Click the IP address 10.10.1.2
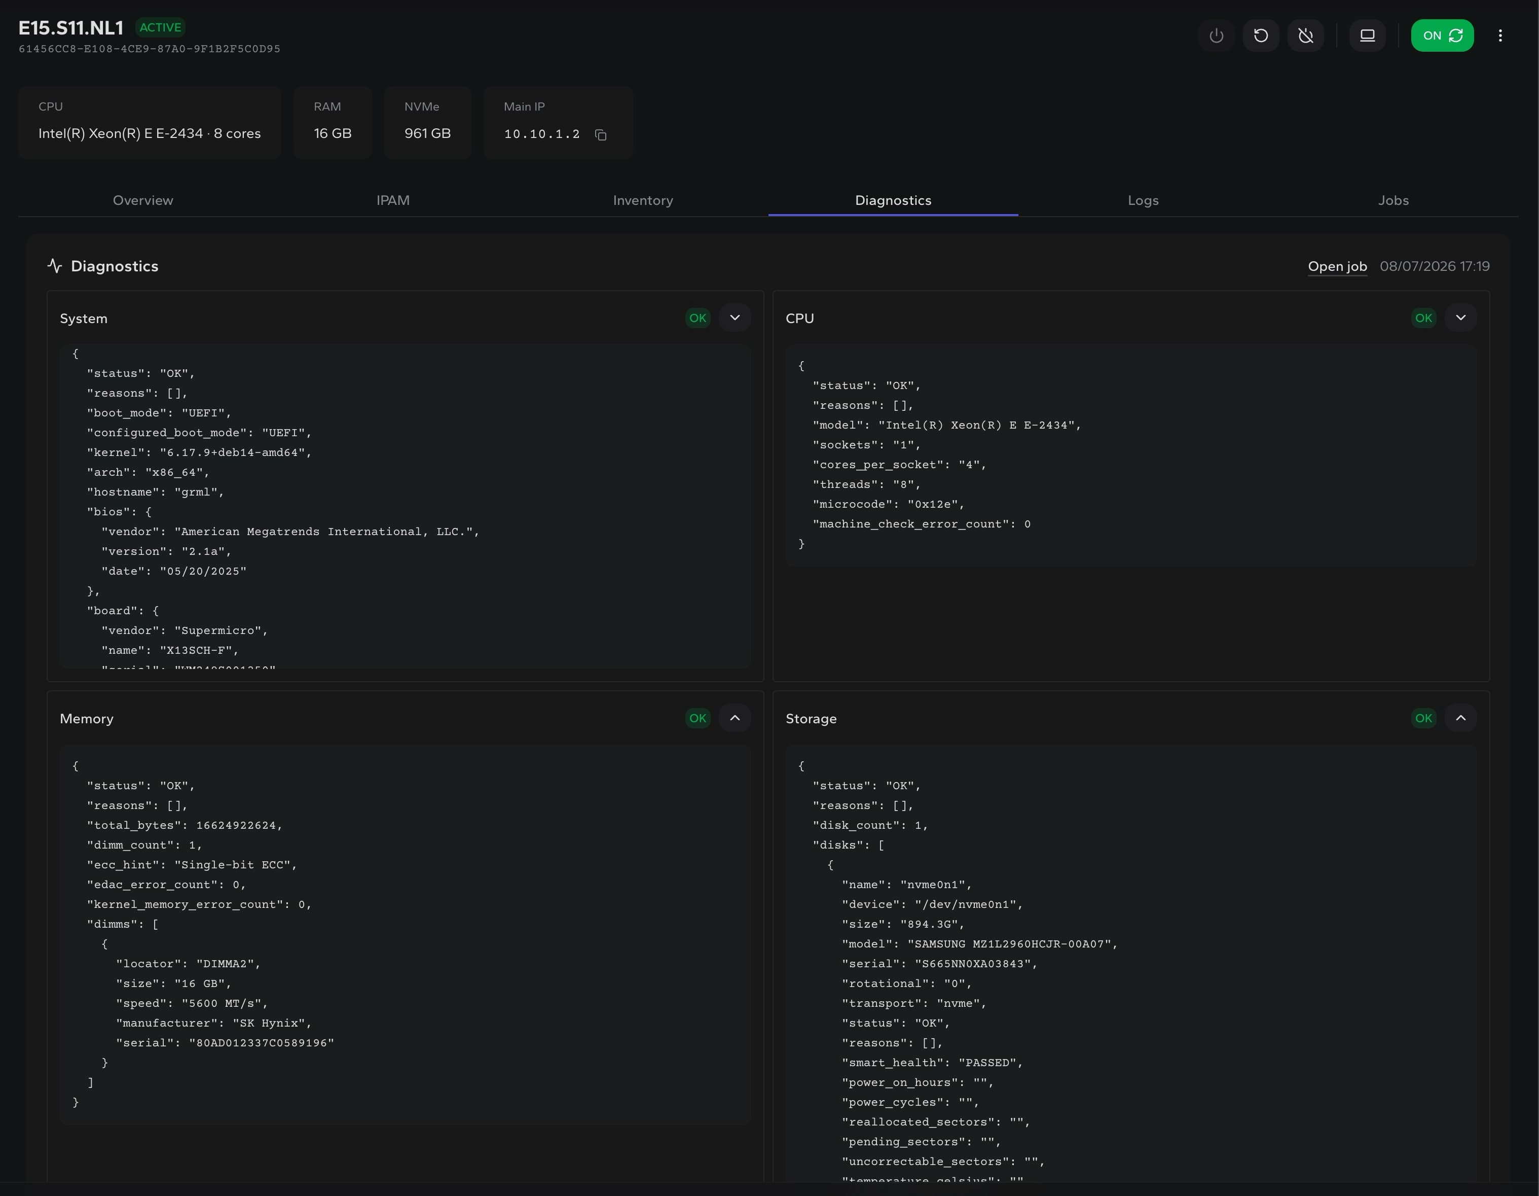The image size is (1539, 1196). click(x=542, y=134)
